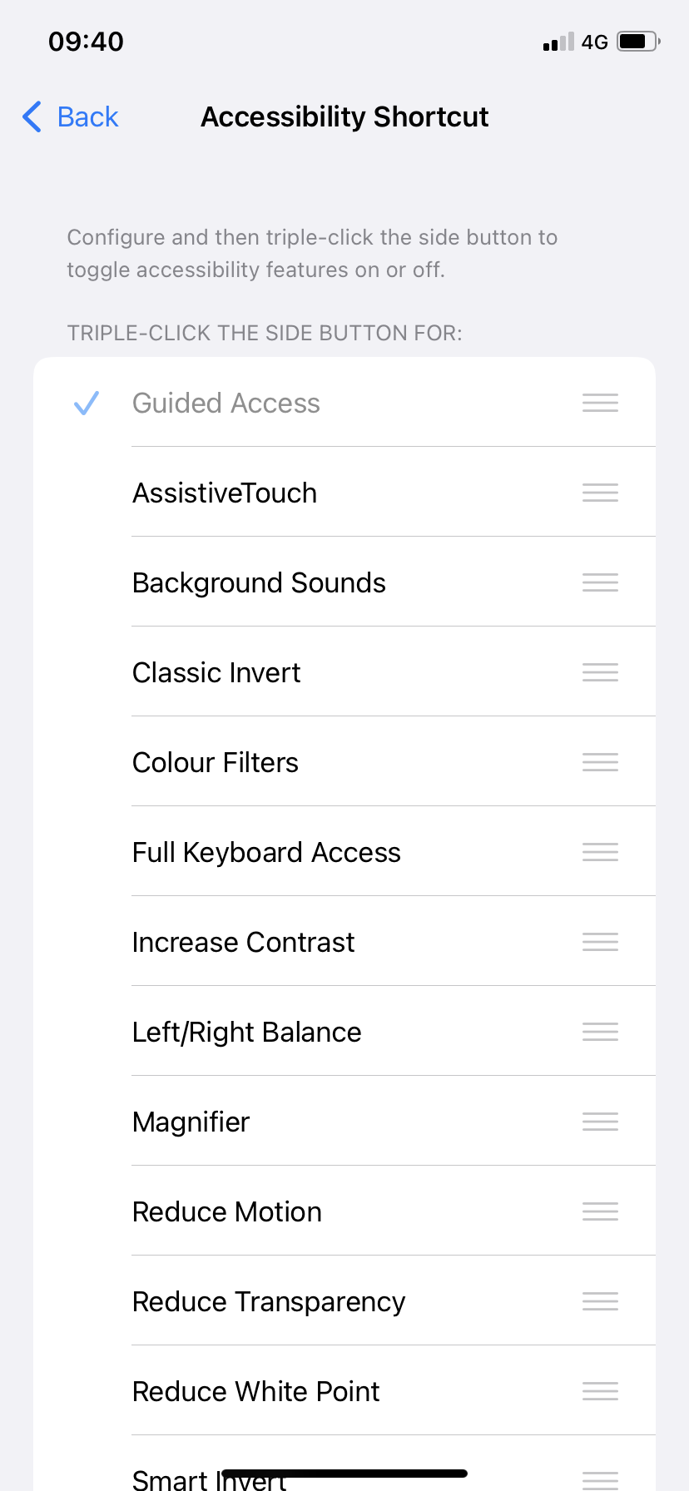Uncheck the Guided Access checkmark
The height and width of the screenshot is (1491, 689).
pyautogui.click(x=87, y=404)
